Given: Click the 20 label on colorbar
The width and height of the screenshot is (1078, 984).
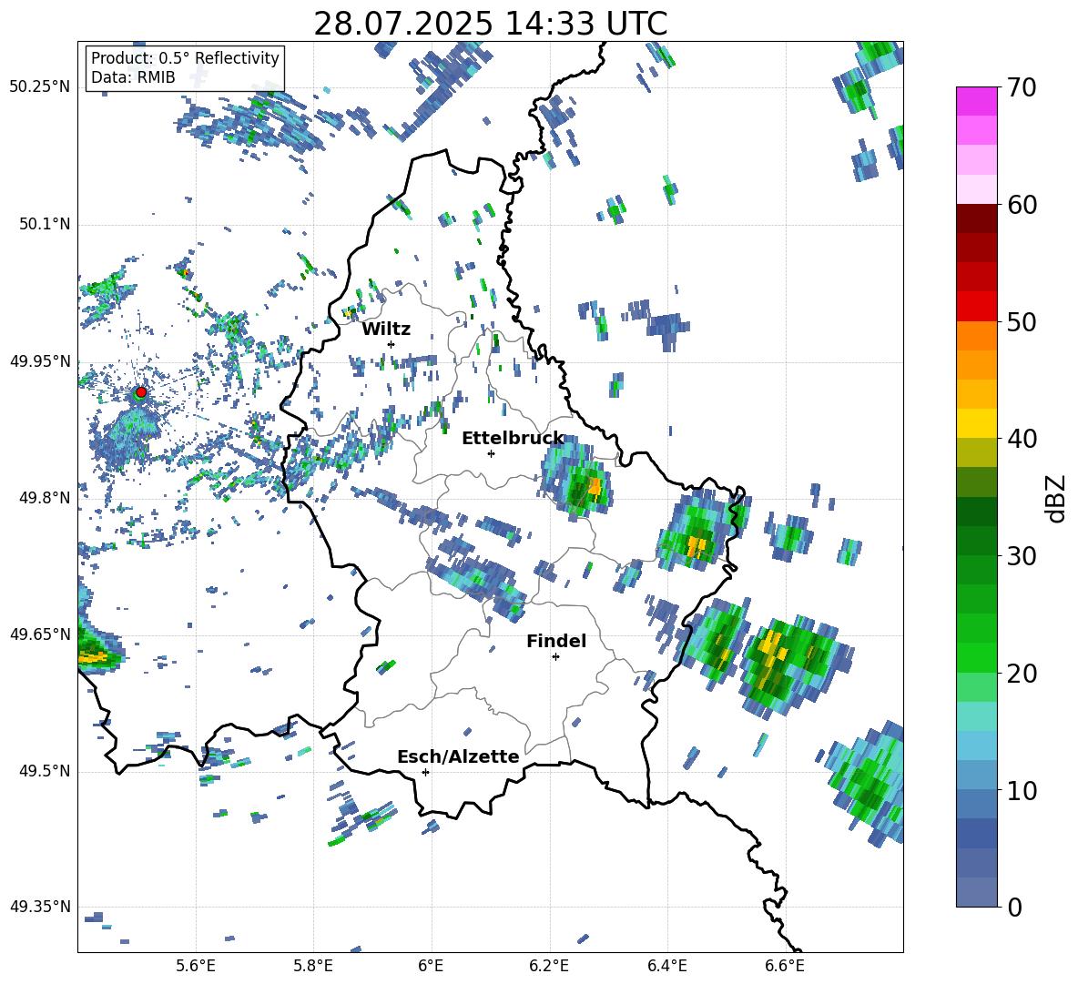Looking at the screenshot, I should tap(1021, 674).
